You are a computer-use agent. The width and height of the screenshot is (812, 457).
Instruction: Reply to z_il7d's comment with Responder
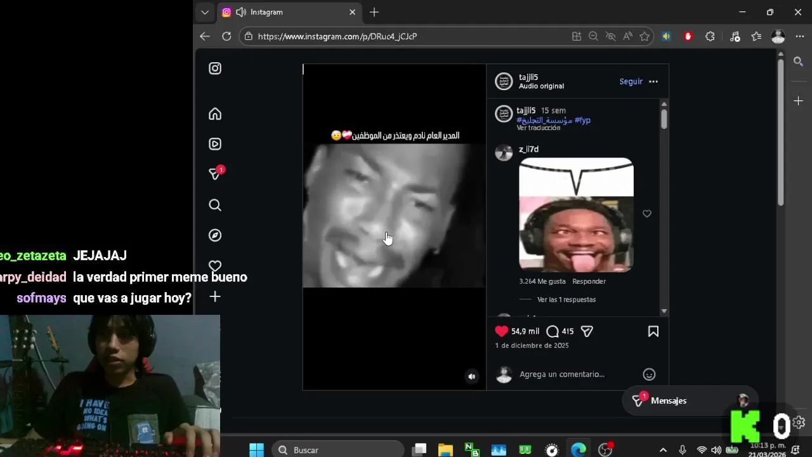[x=589, y=281]
